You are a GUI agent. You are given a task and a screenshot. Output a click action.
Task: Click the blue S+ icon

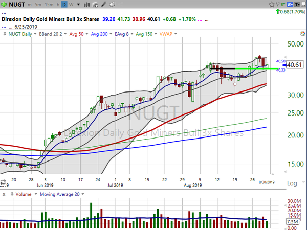click(290, 4)
